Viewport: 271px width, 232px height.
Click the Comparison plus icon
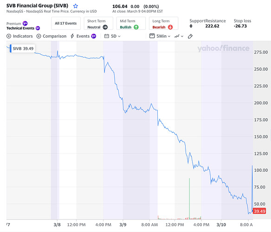point(39,36)
